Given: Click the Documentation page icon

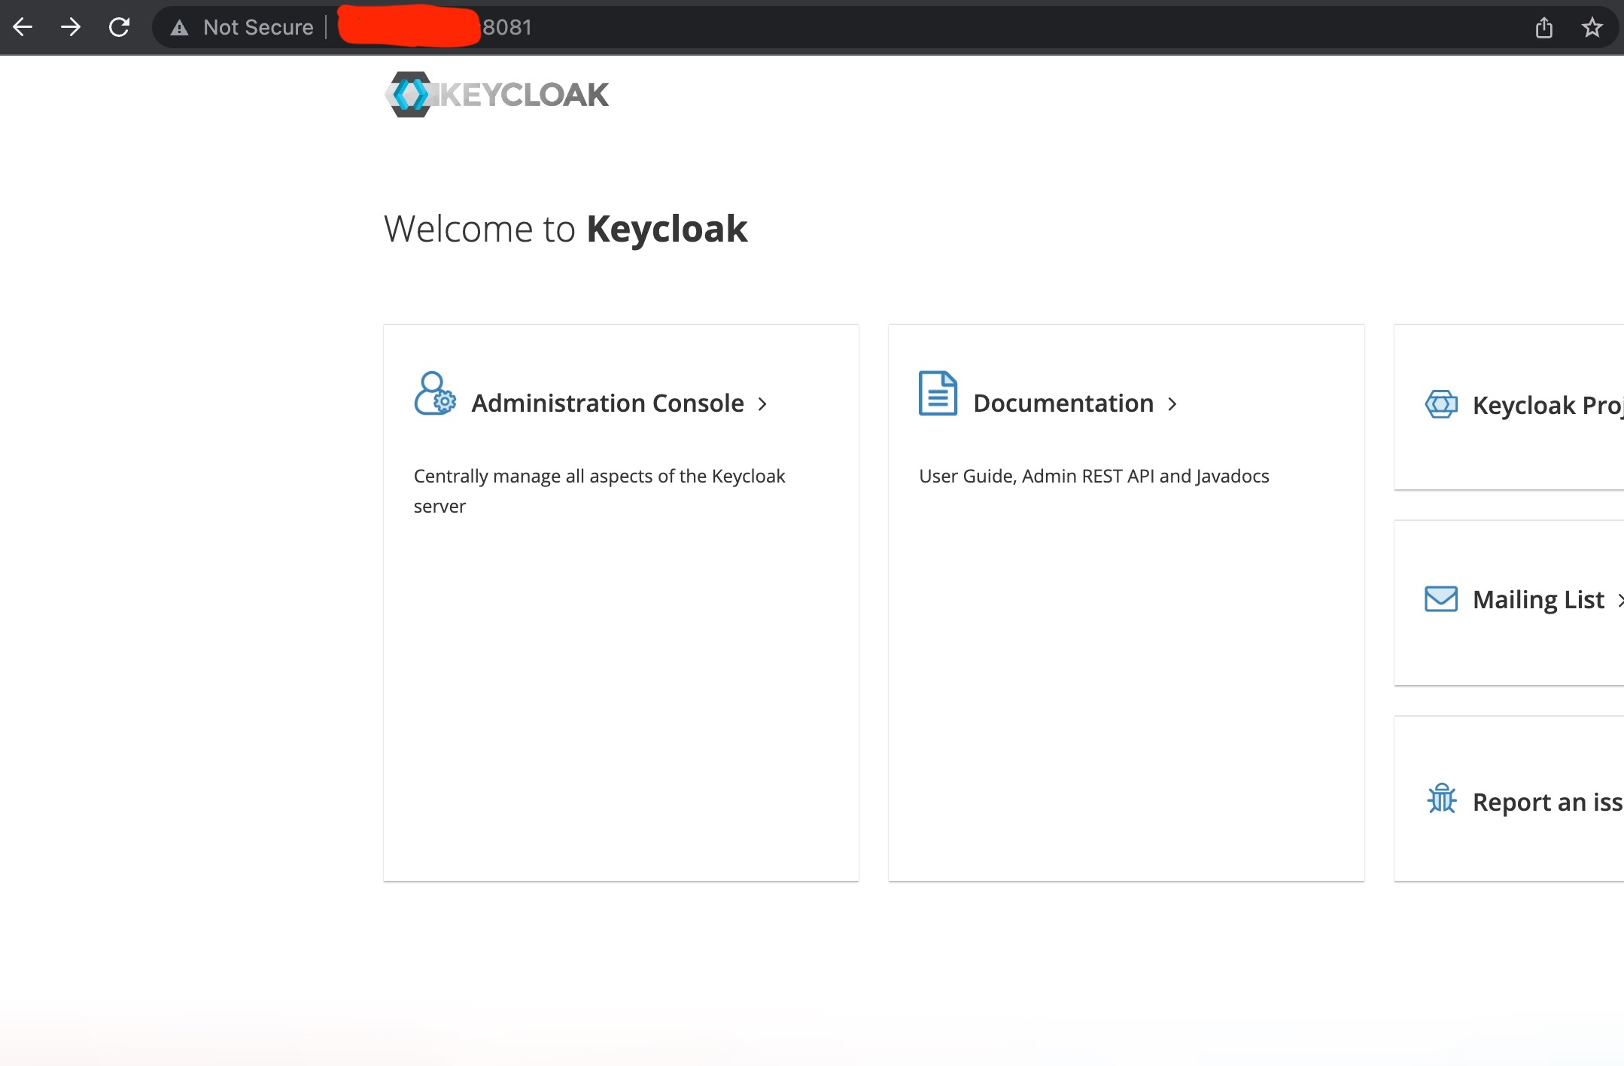Looking at the screenshot, I should click(x=938, y=393).
